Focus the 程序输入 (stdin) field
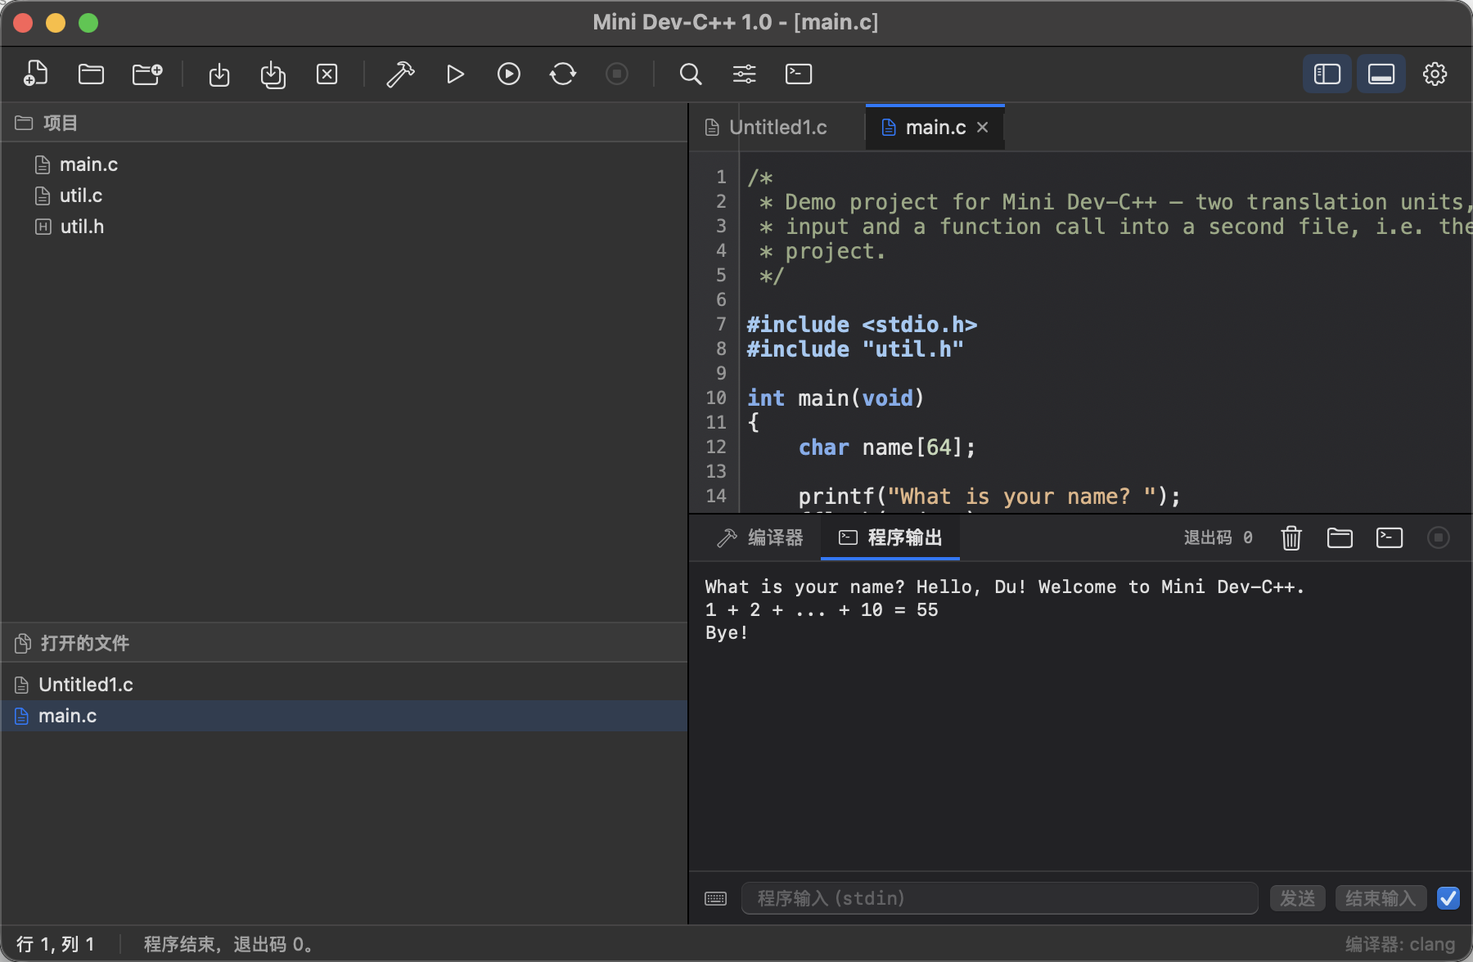This screenshot has height=962, width=1473. pyautogui.click(x=1000, y=898)
